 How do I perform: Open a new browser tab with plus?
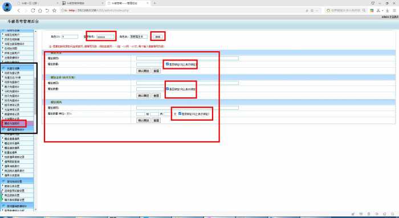tap(154, 3)
